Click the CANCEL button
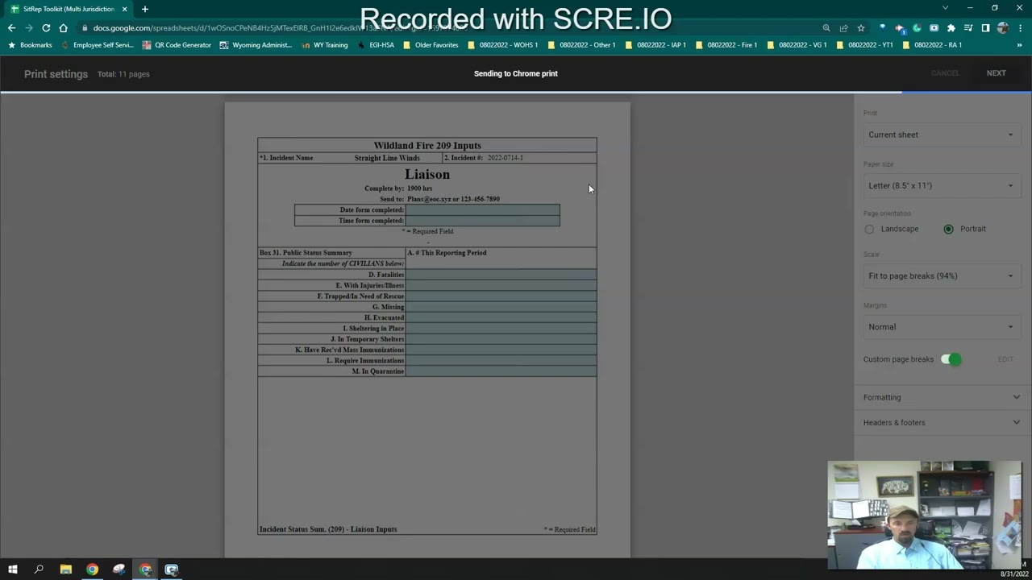The width and height of the screenshot is (1032, 580). click(x=945, y=73)
